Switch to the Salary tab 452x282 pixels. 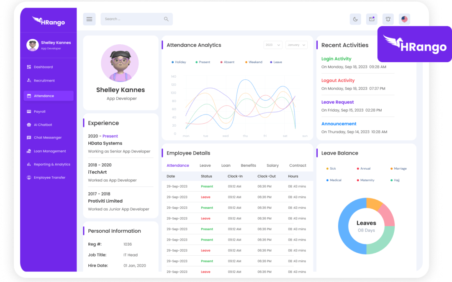272,165
